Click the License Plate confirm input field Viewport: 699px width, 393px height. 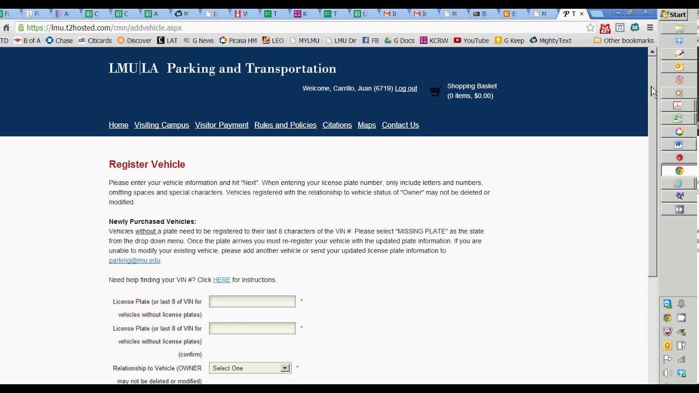click(x=252, y=328)
